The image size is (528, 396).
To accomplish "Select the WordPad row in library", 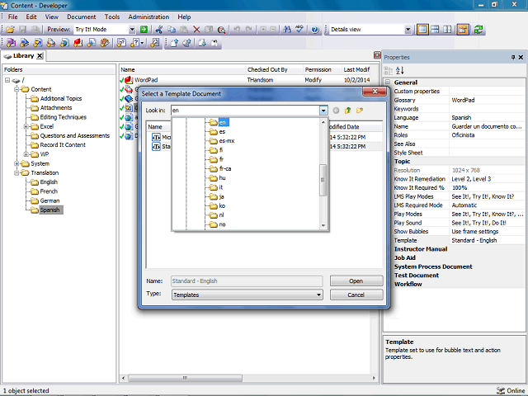I will coord(245,80).
